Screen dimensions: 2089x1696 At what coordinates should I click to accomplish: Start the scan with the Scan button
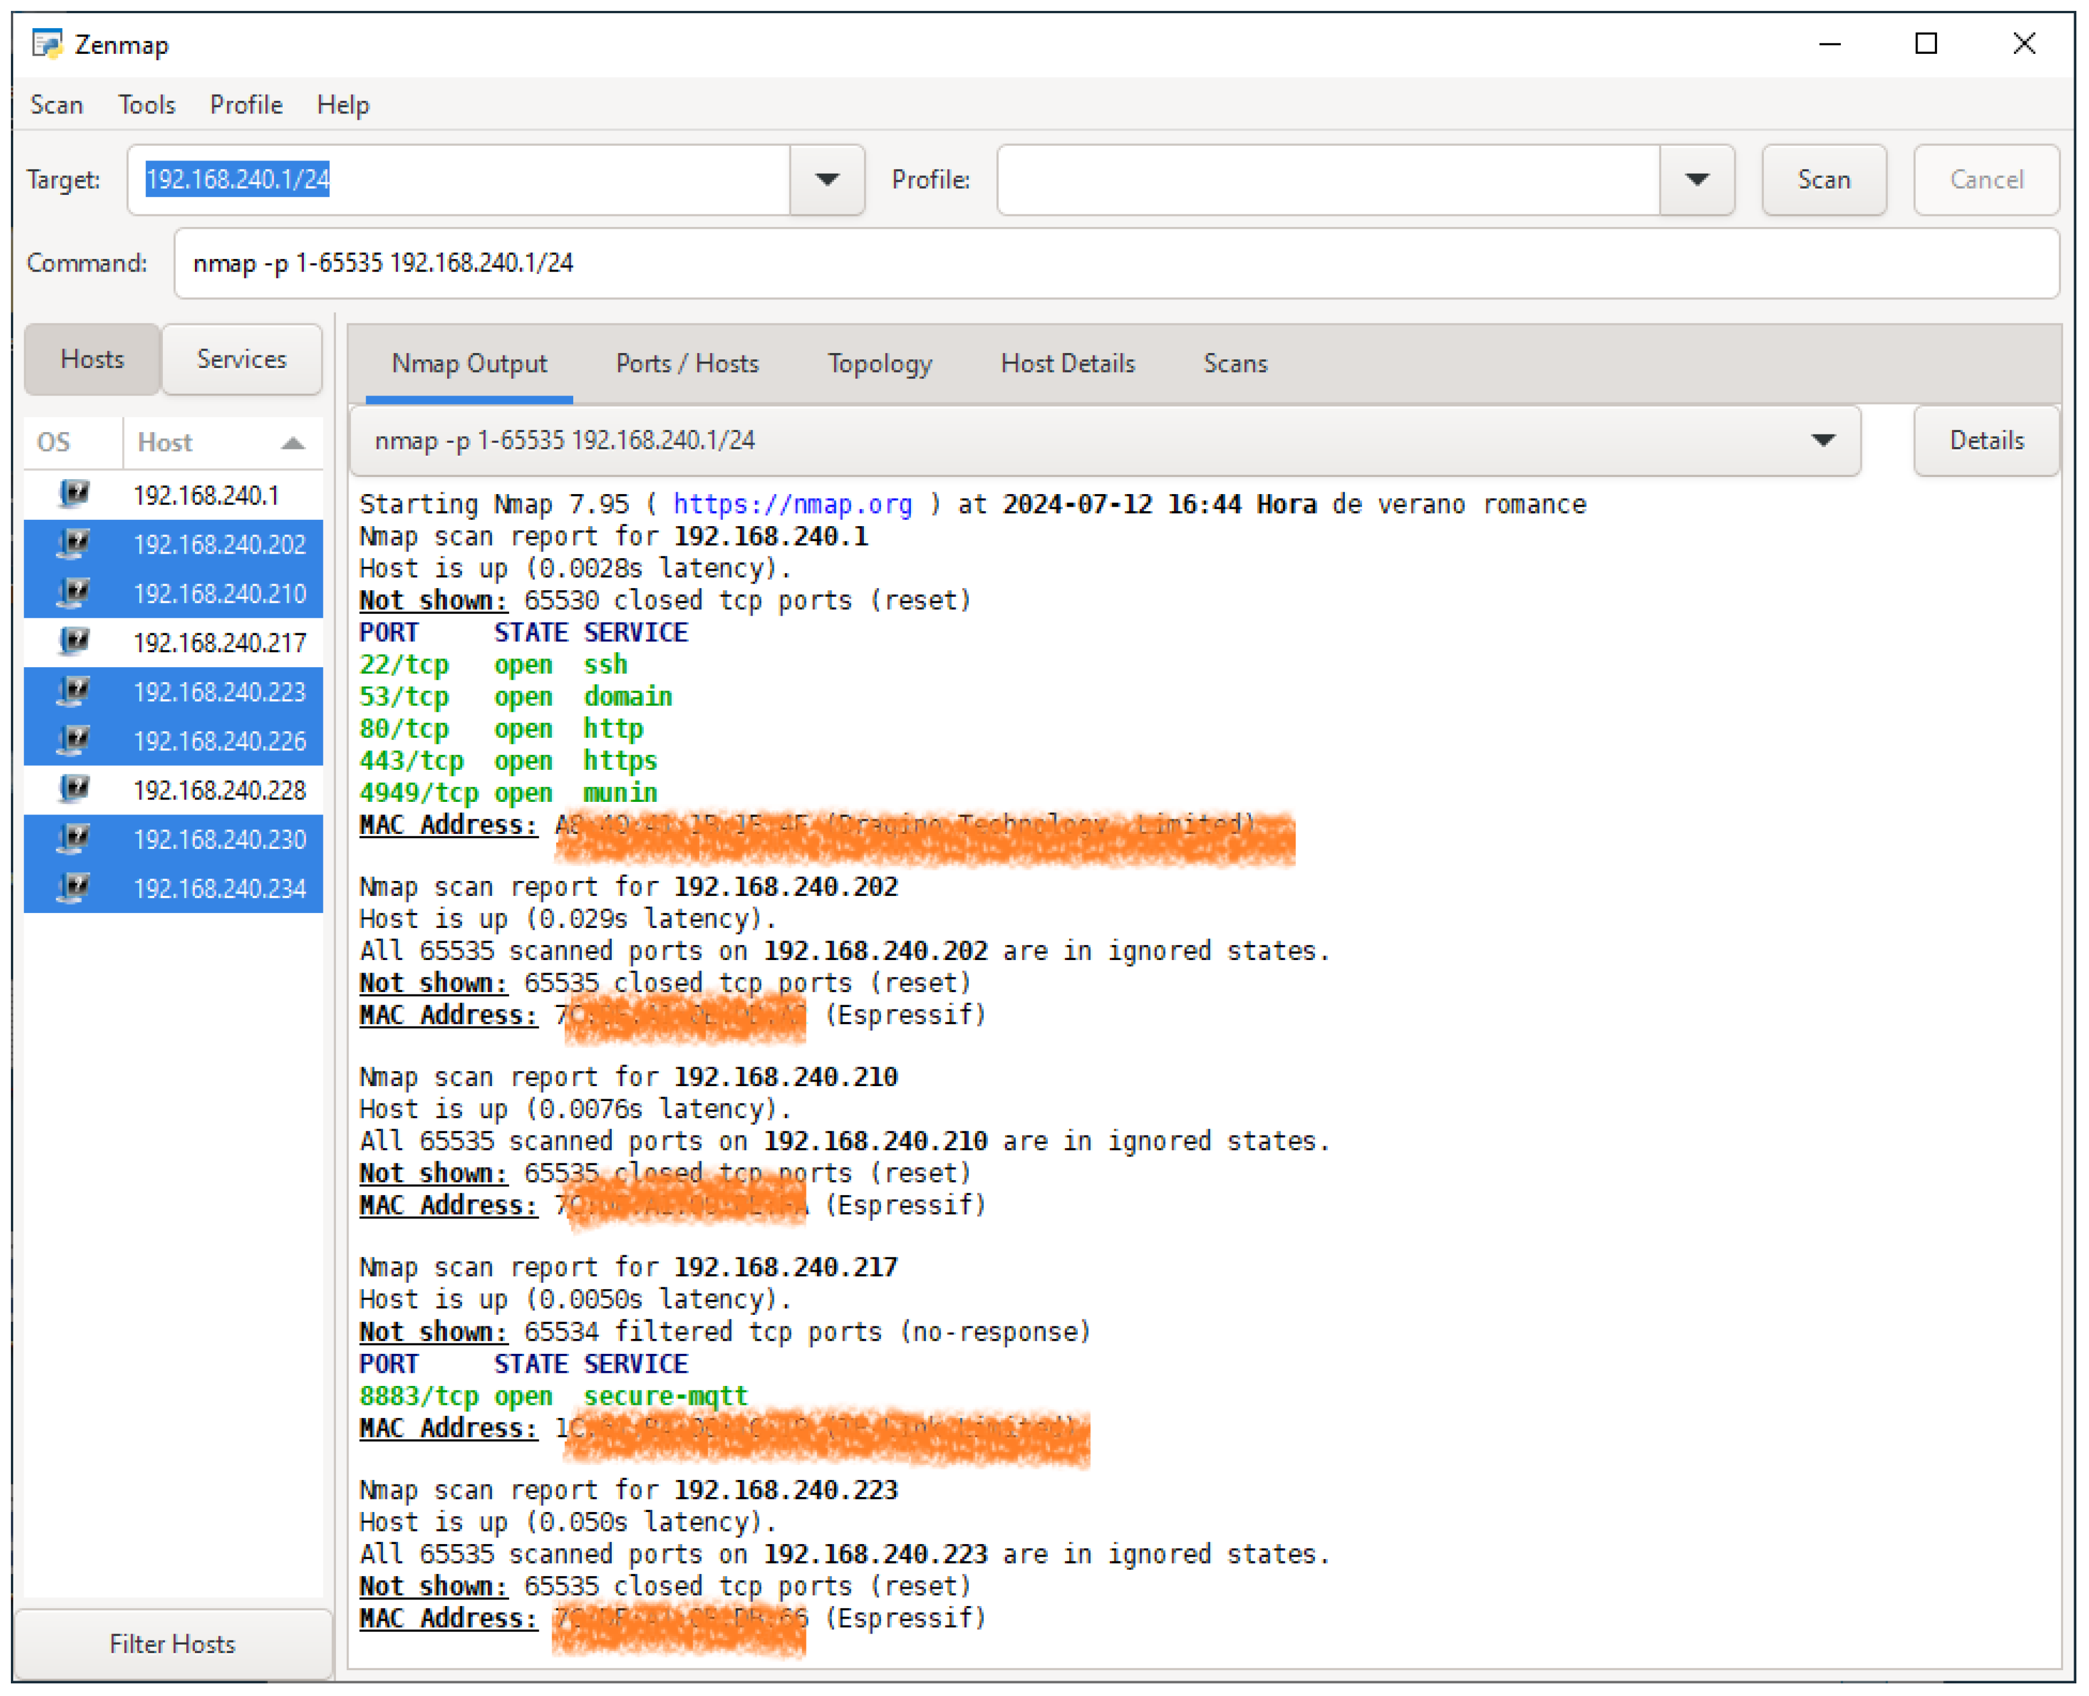[1824, 180]
